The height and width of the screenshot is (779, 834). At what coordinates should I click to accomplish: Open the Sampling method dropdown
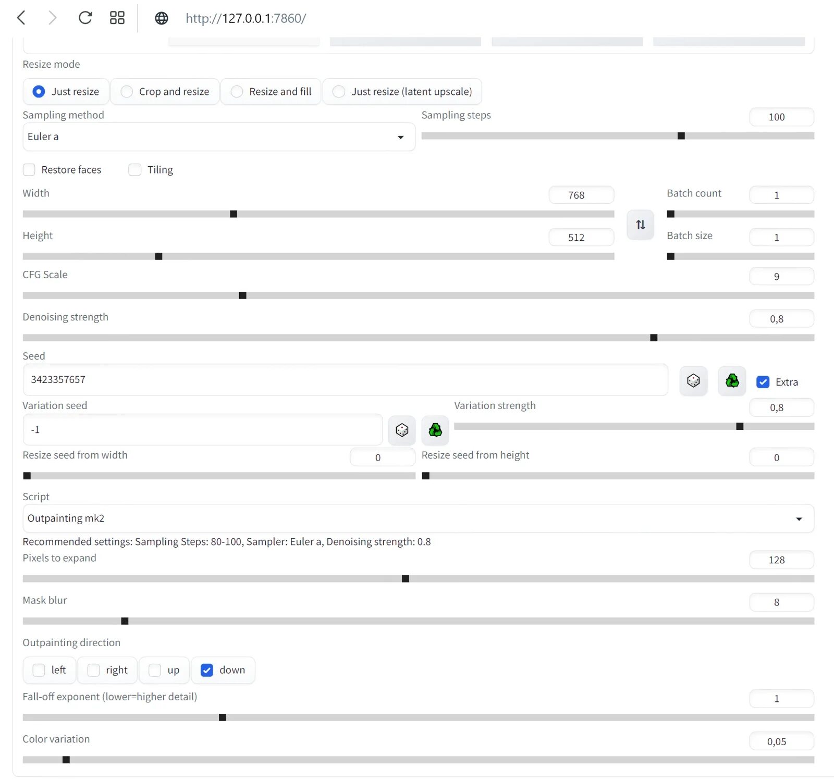pos(219,137)
